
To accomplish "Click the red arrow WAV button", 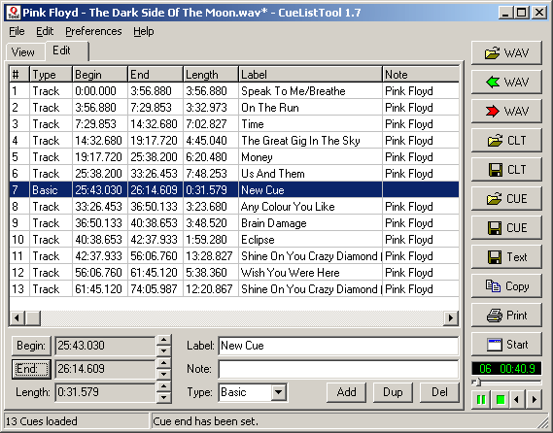I will [x=506, y=112].
